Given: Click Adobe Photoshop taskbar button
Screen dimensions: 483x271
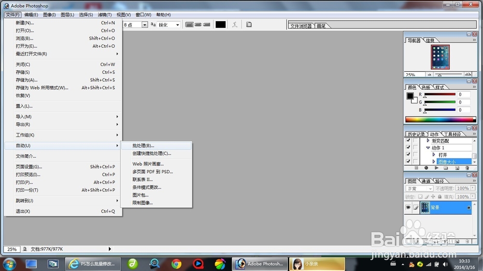Looking at the screenshot, I should (x=260, y=264).
